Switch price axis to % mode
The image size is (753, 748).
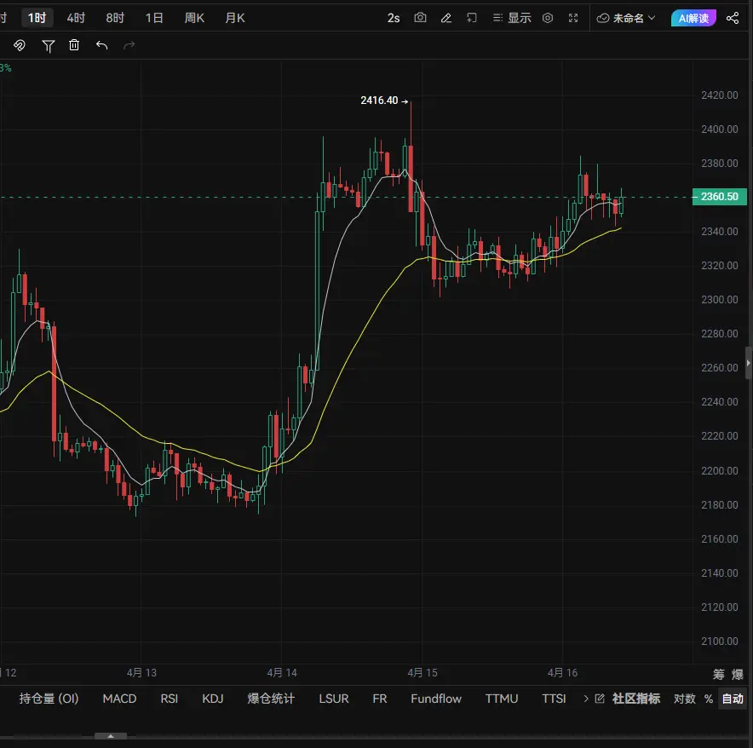pos(709,699)
